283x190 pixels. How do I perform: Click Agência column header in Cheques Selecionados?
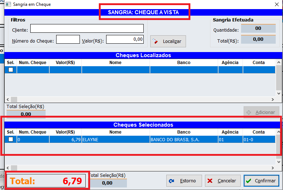230,132
